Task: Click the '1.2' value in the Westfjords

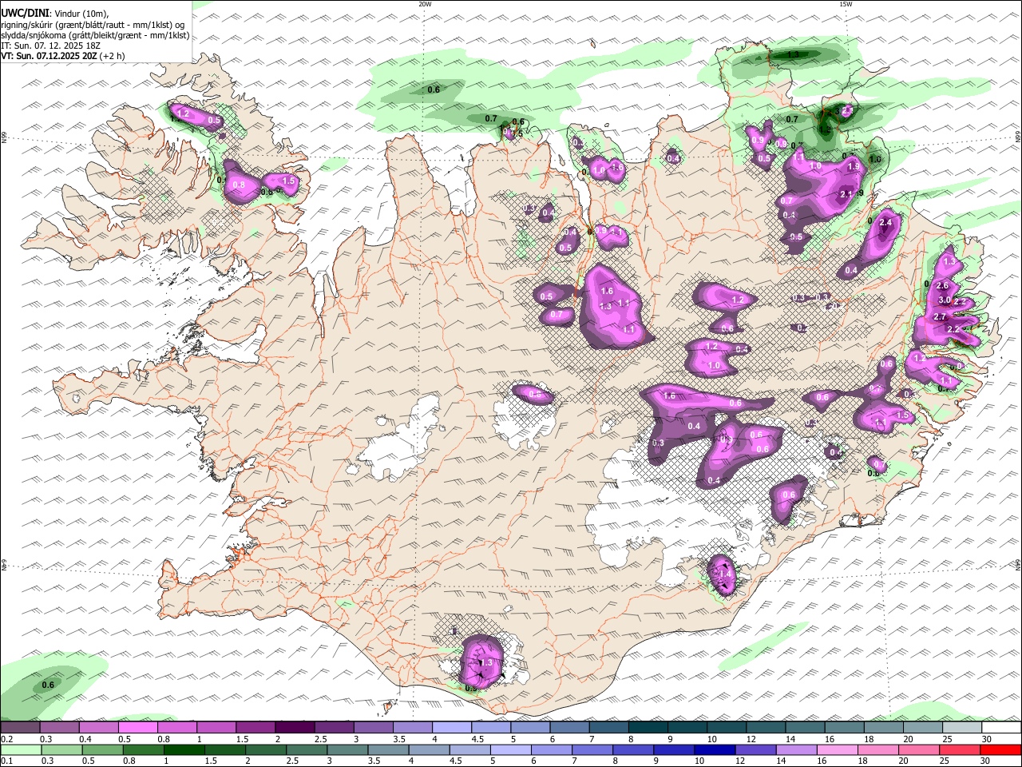Action: click(x=182, y=113)
